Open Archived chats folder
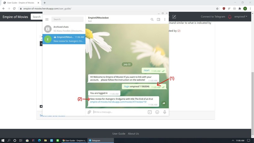The width and height of the screenshot is (254, 143). (x=64, y=29)
